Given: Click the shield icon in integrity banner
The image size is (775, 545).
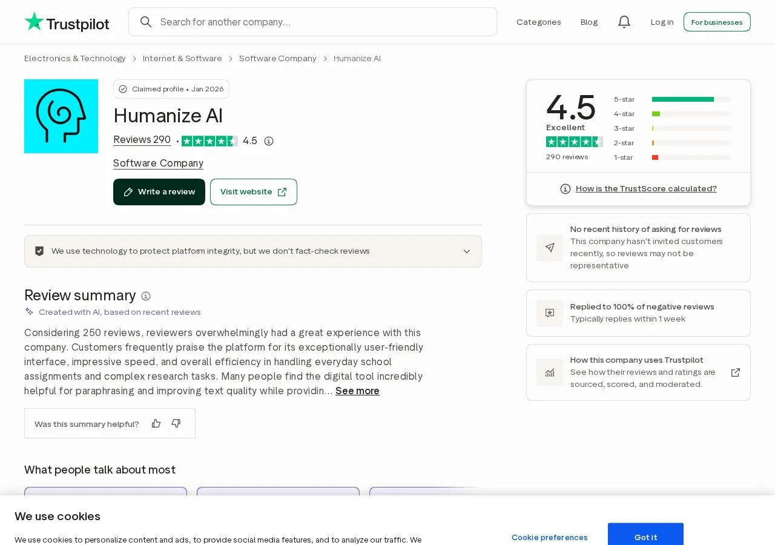Looking at the screenshot, I should click(x=39, y=251).
